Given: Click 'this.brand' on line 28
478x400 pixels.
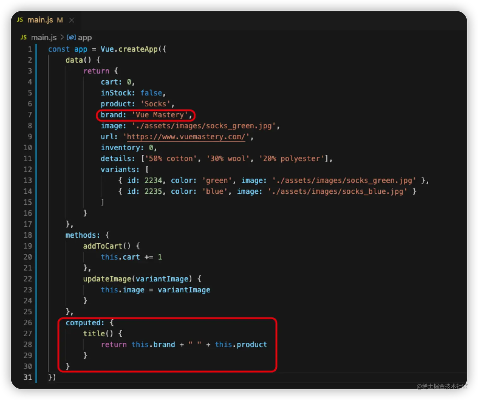Looking at the screenshot, I should point(153,344).
